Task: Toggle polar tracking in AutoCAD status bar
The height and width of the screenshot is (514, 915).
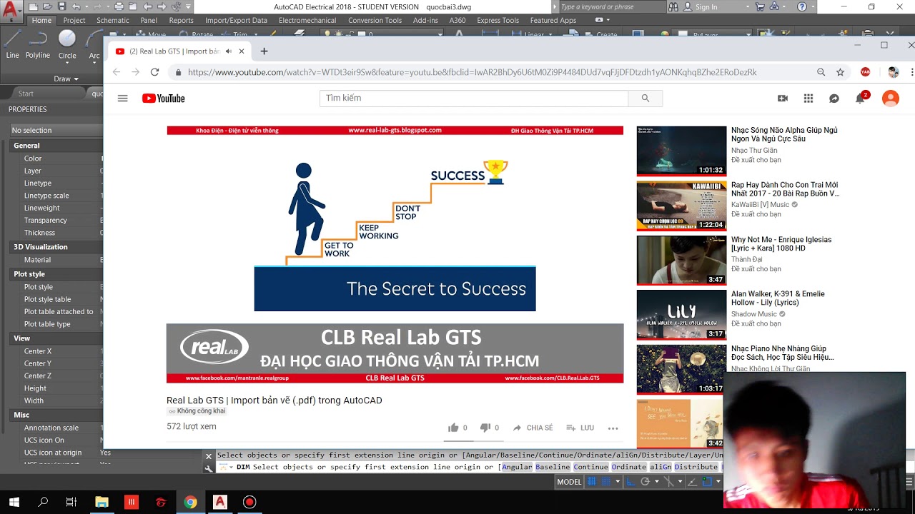Action: pyautogui.click(x=646, y=482)
